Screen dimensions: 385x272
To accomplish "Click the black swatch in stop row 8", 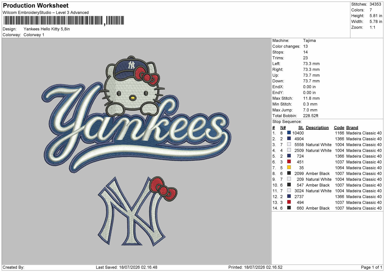I will [289, 173].
